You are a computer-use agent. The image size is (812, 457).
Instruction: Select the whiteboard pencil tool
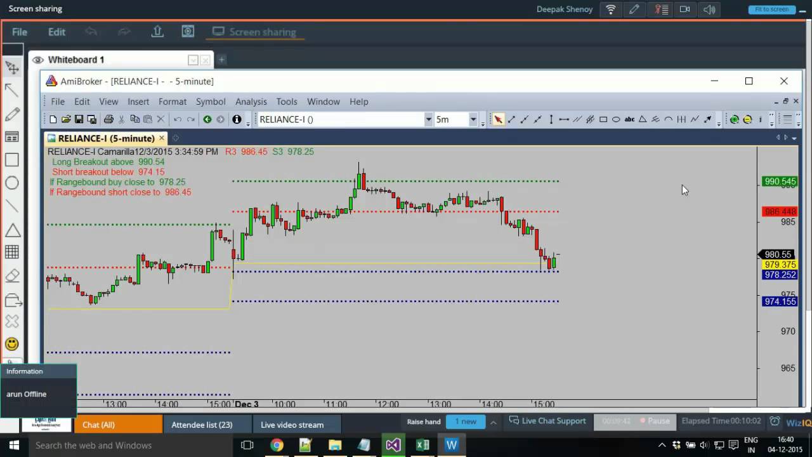[12, 114]
